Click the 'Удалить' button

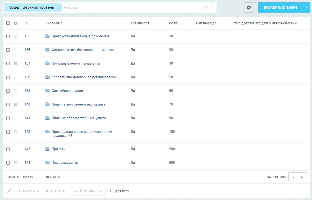tap(55, 191)
